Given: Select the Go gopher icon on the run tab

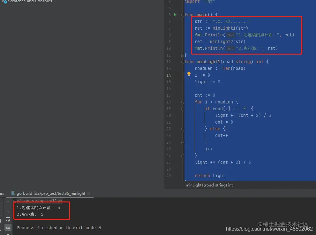Looking at the screenshot, I should click(x=13, y=193).
